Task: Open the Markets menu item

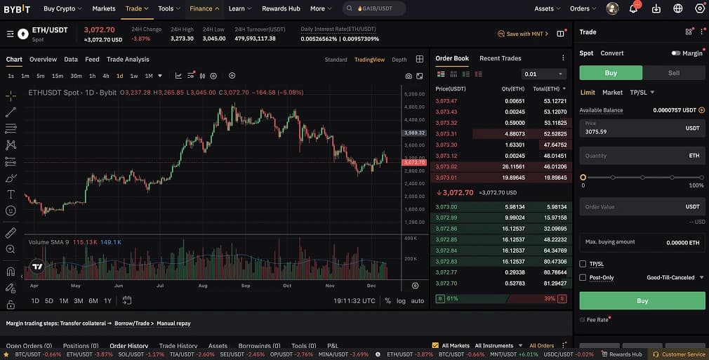Action: [x=104, y=8]
